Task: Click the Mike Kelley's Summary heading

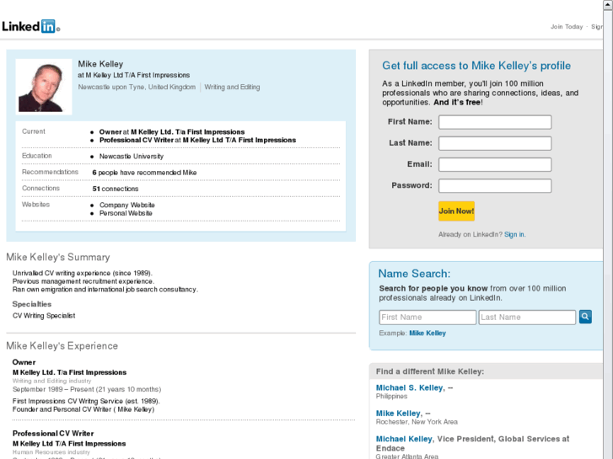Action: point(58,257)
